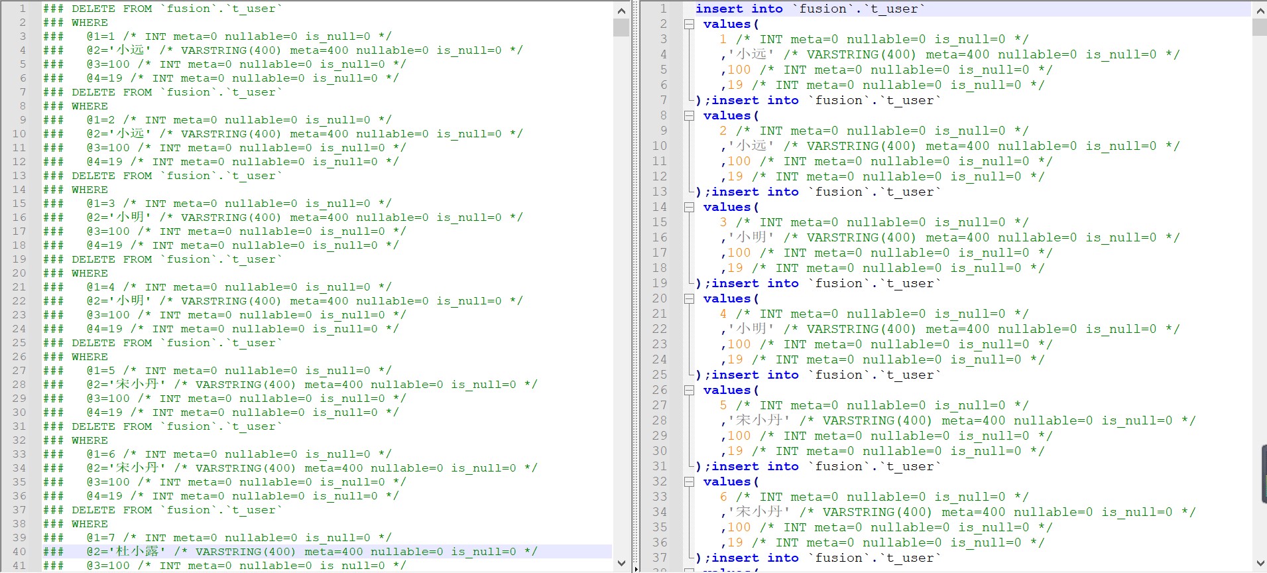Click line number 37 in the right pane margin
Image resolution: width=1267 pixels, height=573 pixels.
point(660,558)
